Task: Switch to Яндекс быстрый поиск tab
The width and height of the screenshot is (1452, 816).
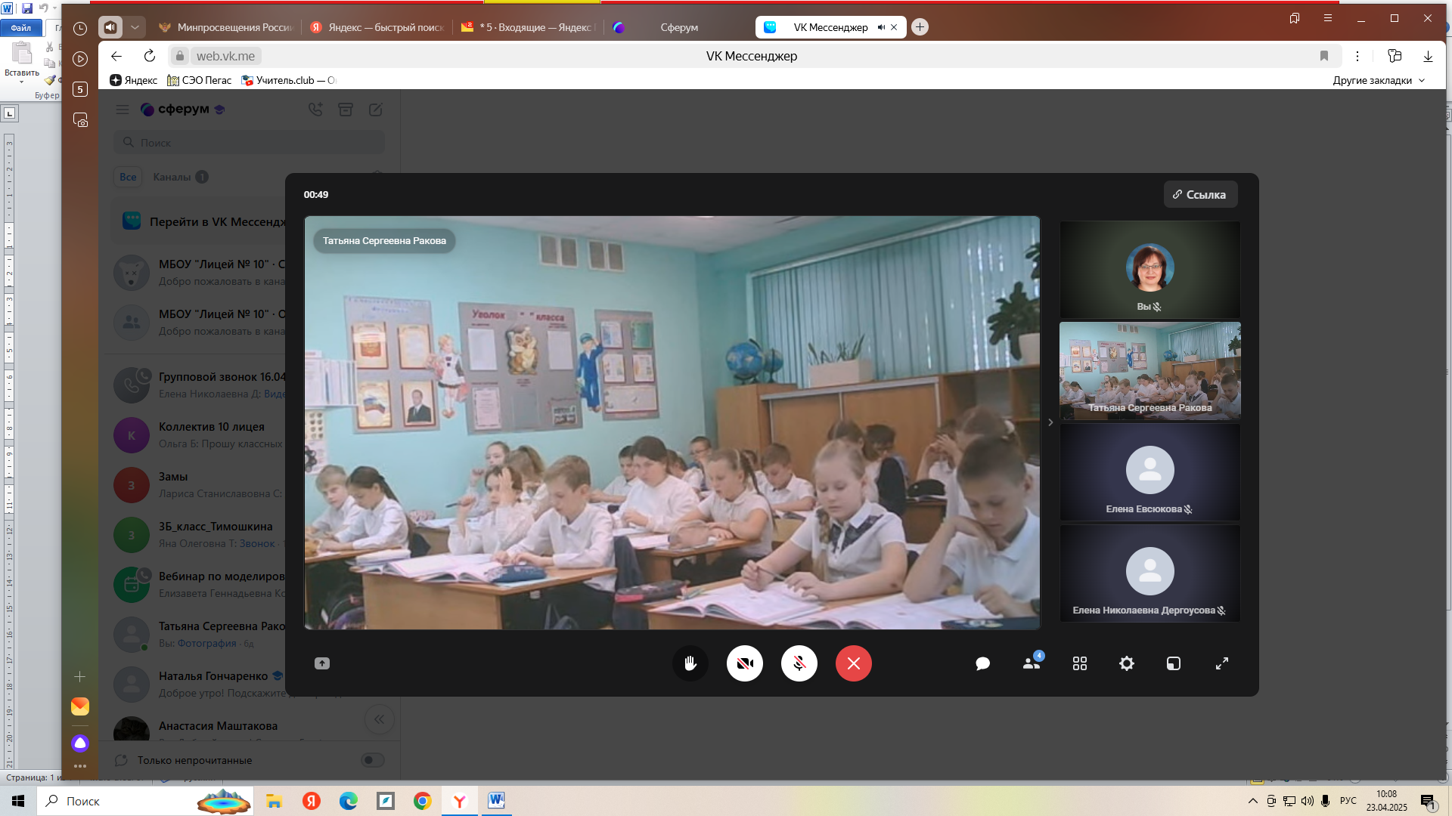Action: tap(377, 27)
